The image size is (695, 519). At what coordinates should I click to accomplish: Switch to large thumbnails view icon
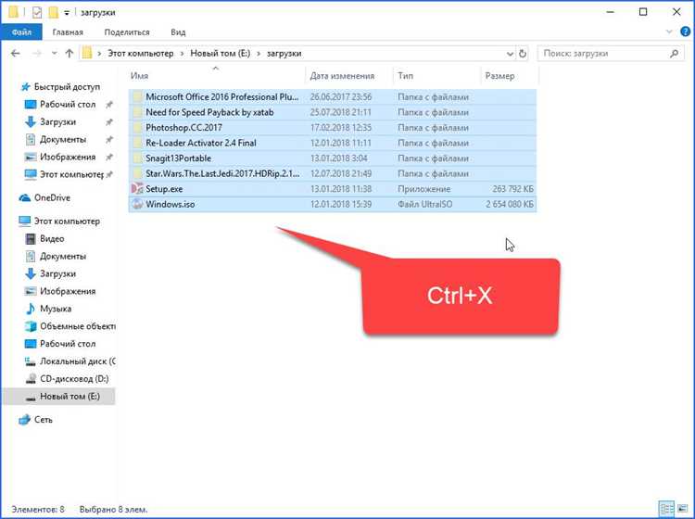click(682, 509)
